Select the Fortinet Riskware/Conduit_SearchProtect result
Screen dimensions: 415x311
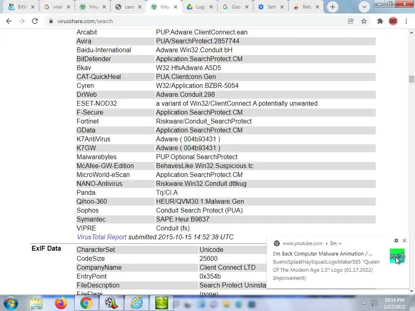[204, 121]
